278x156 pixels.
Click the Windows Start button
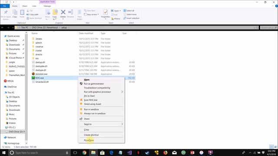(4, 153)
